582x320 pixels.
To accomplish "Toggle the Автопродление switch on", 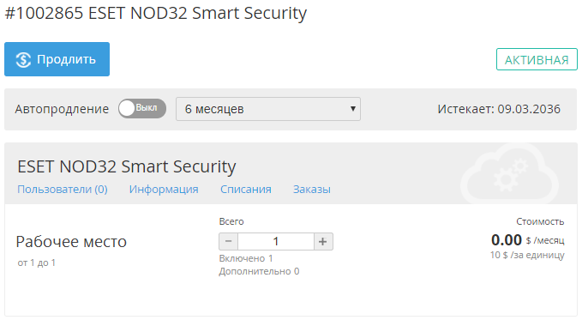I will coord(142,108).
